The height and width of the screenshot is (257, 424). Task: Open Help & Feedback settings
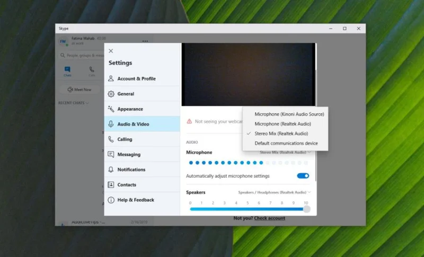142,200
